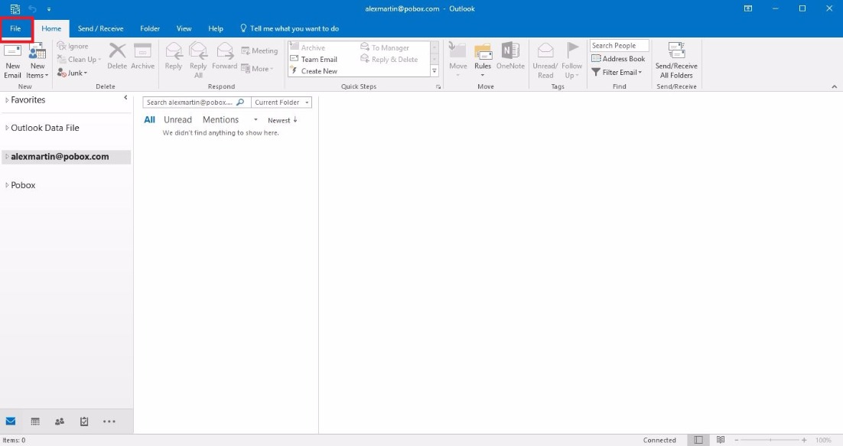The width and height of the screenshot is (843, 446).
Task: Switch to the Send / Receive tab
Action: click(x=100, y=28)
